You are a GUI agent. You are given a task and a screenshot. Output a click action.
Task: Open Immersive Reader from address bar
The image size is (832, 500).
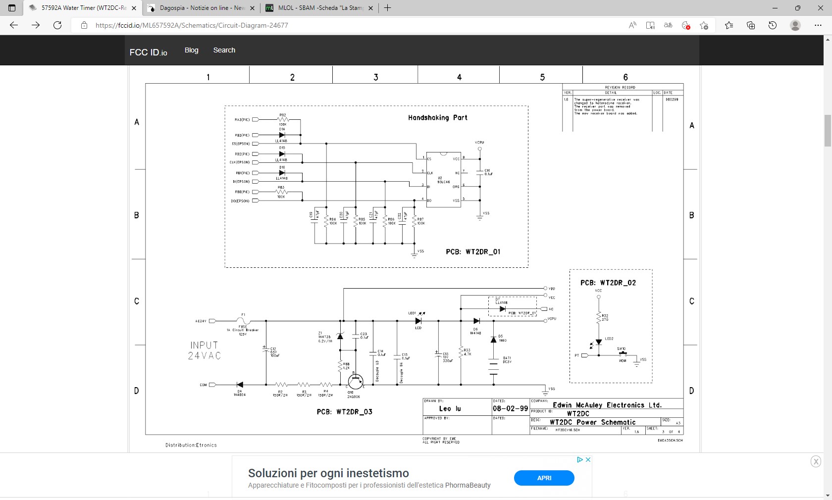point(650,25)
